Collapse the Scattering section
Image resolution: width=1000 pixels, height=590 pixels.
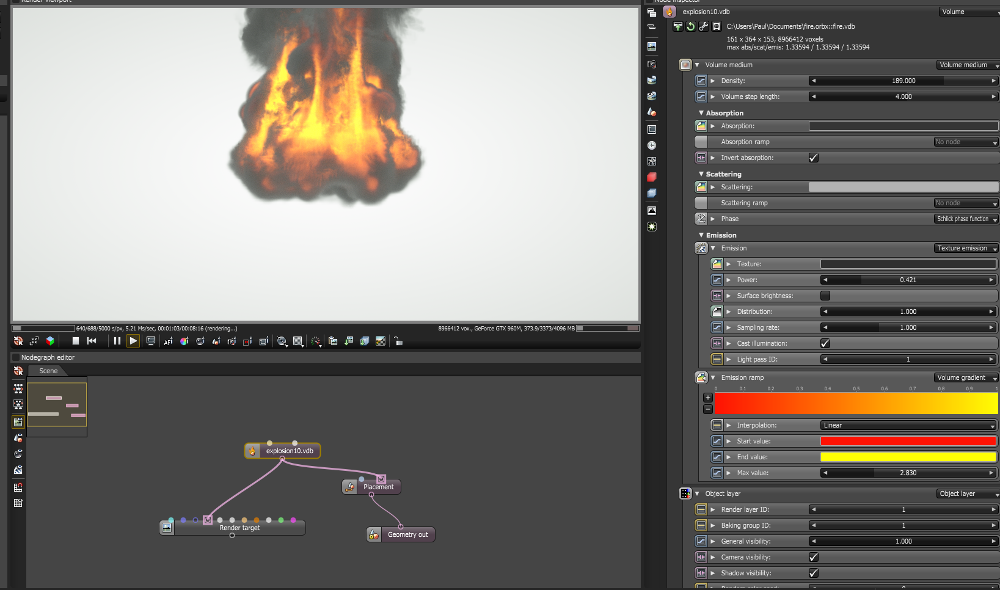point(701,174)
